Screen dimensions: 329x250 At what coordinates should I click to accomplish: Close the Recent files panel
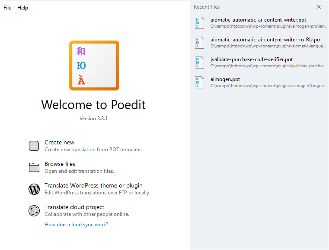(319, 7)
